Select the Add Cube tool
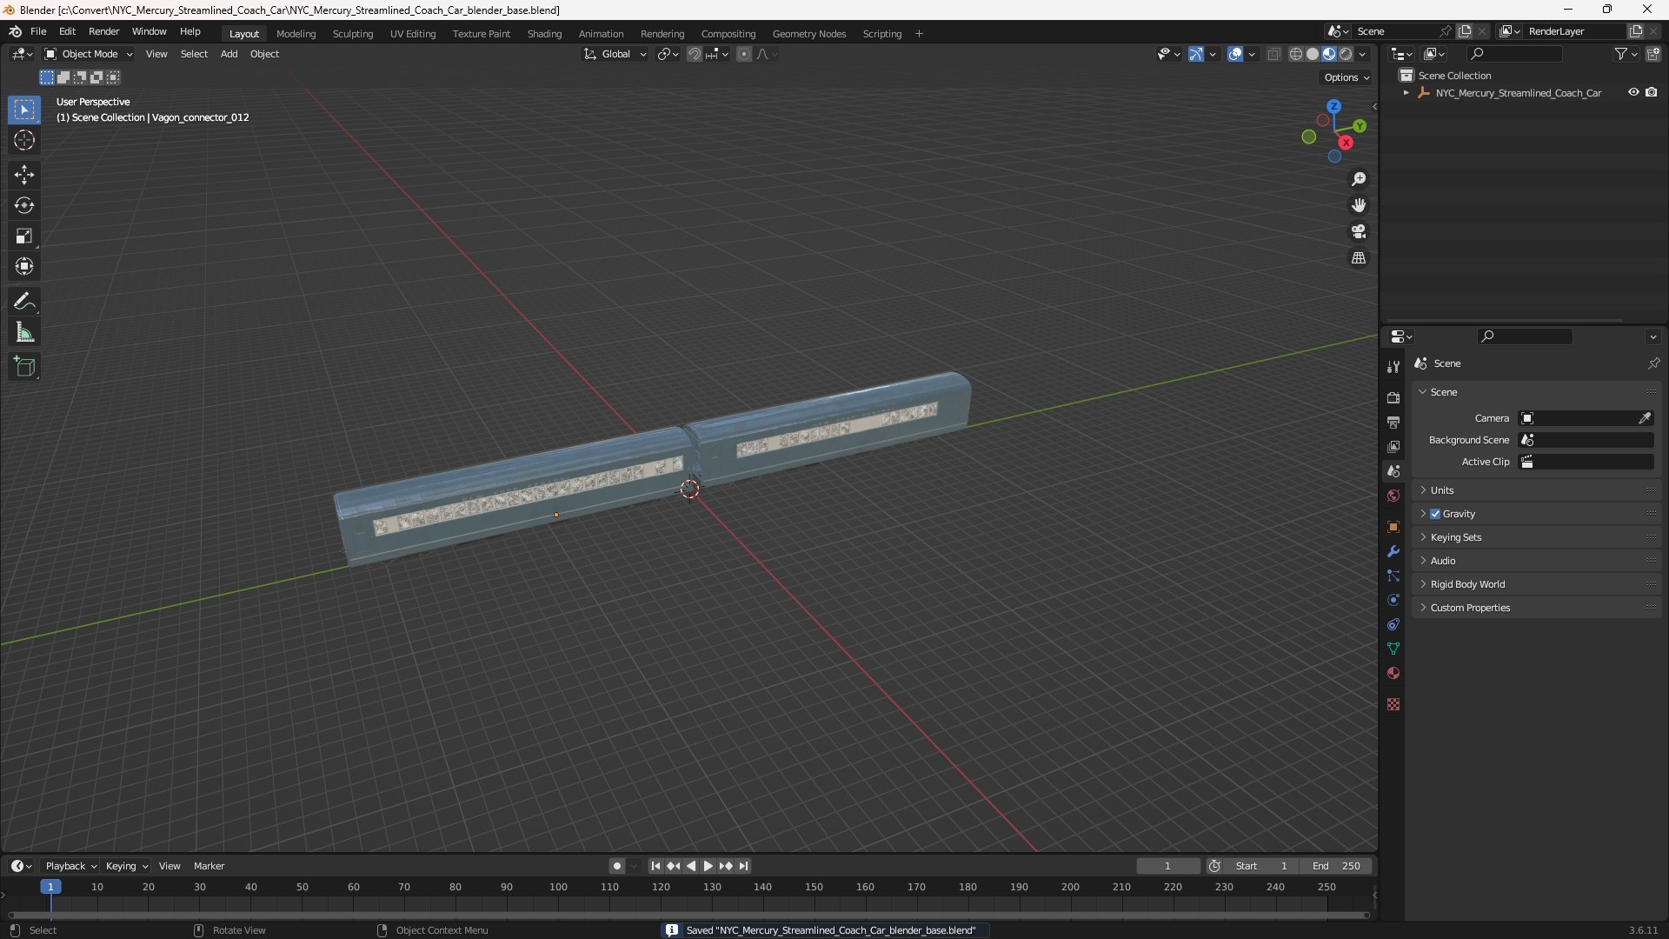The image size is (1669, 939). coord(24,367)
